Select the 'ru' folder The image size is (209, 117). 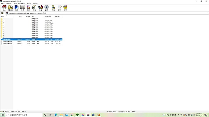tap(31, 35)
